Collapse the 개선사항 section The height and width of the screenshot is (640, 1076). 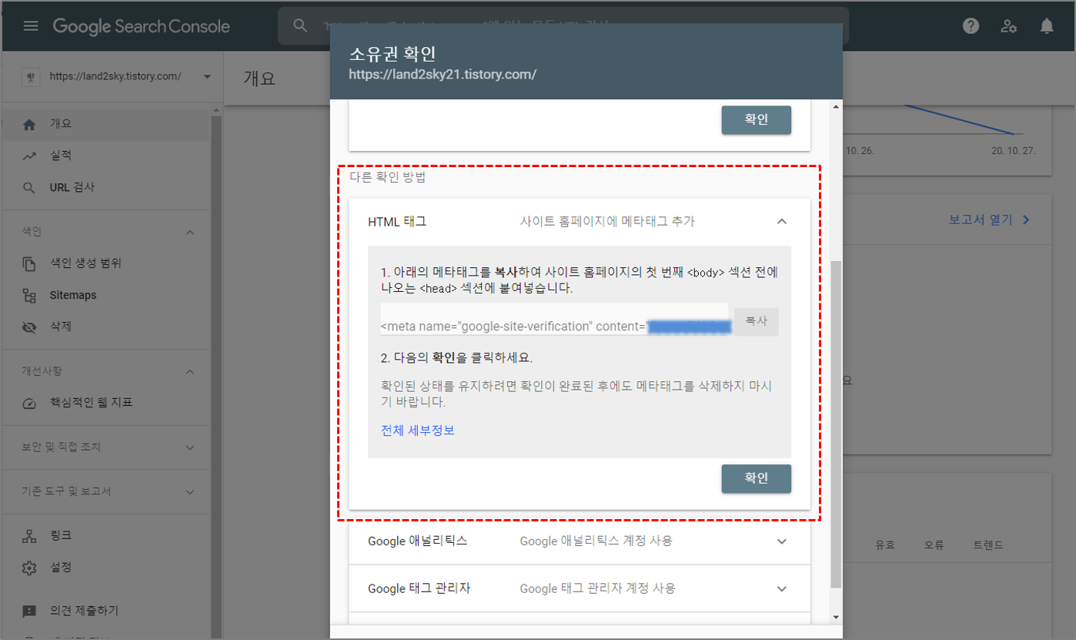point(191,371)
